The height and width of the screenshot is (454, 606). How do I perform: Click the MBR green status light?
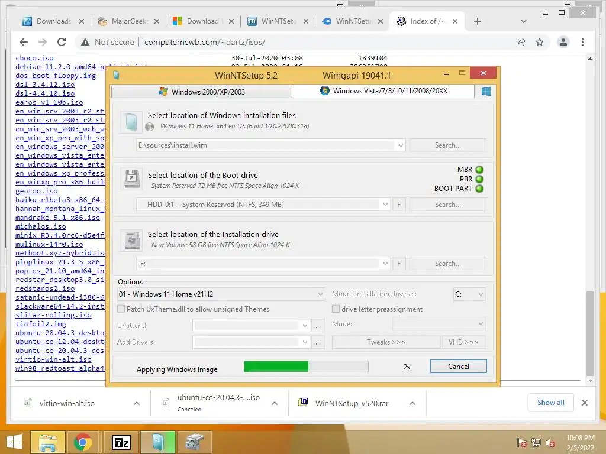tap(479, 170)
